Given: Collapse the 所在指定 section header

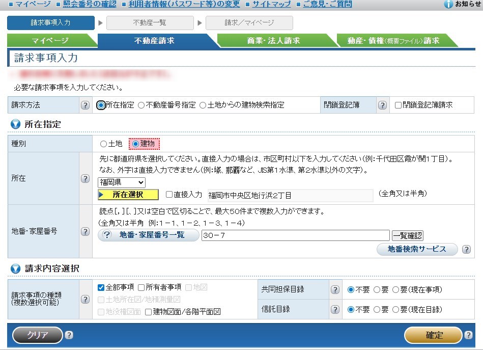Looking at the screenshot, I should tap(16, 124).
